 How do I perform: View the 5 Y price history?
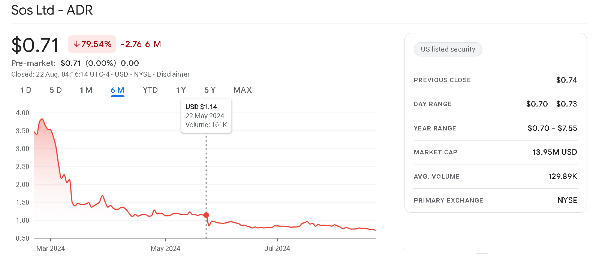pyautogui.click(x=210, y=90)
